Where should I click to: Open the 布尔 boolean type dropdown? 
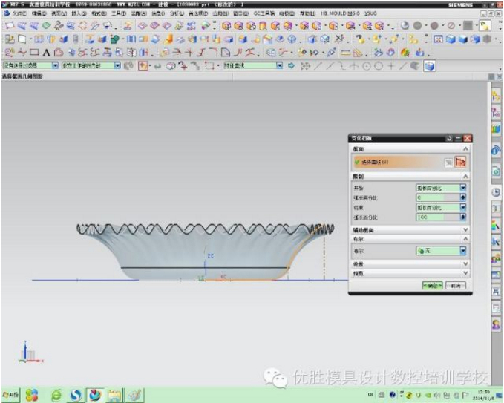(463, 252)
